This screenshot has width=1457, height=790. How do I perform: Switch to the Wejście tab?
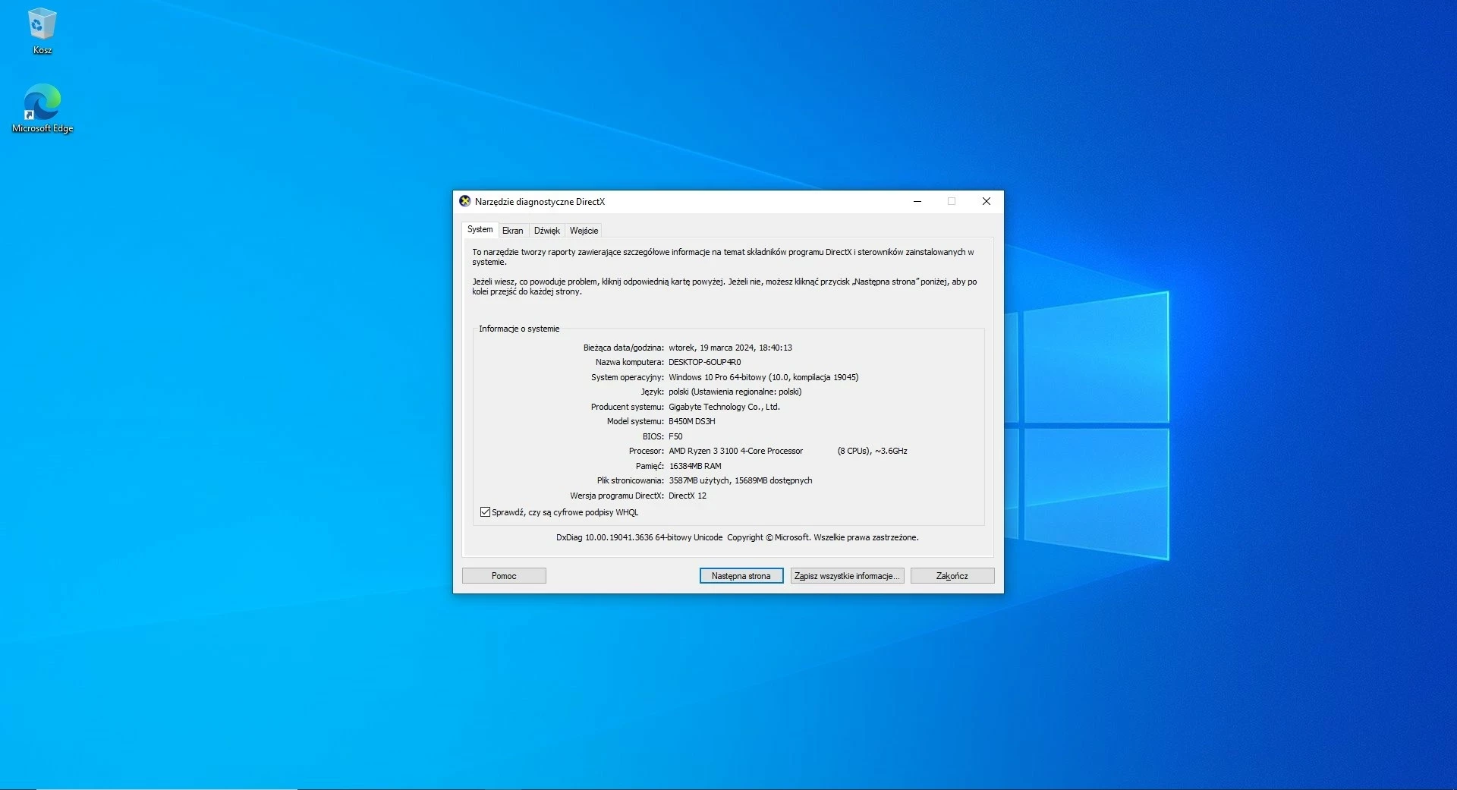click(584, 231)
